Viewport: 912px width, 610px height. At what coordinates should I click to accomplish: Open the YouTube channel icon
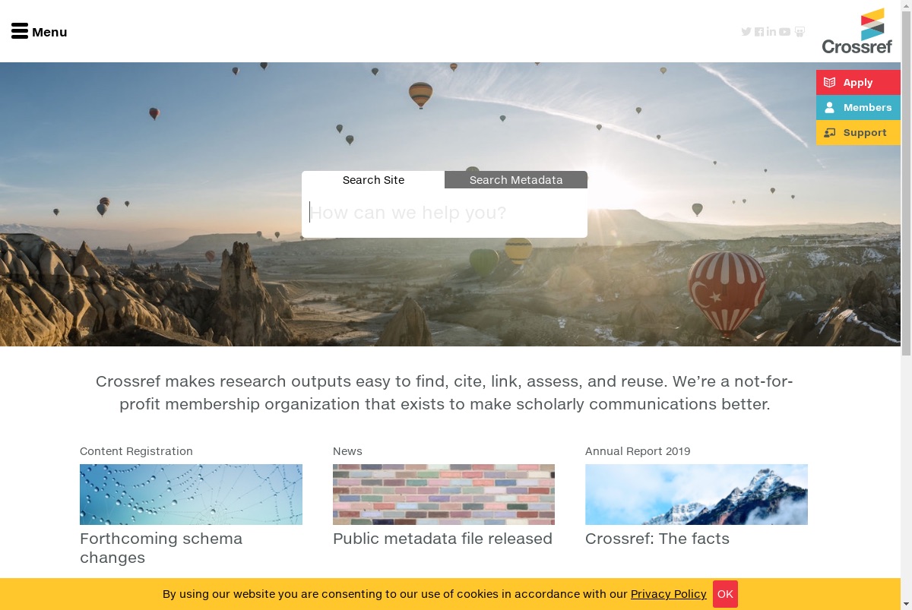(x=785, y=32)
